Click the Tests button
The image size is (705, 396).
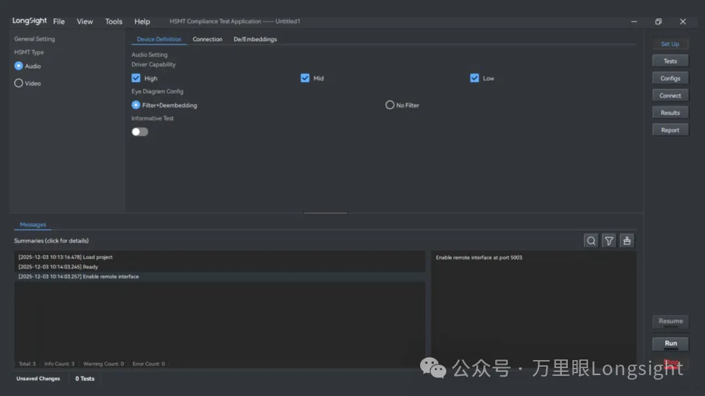pos(670,61)
